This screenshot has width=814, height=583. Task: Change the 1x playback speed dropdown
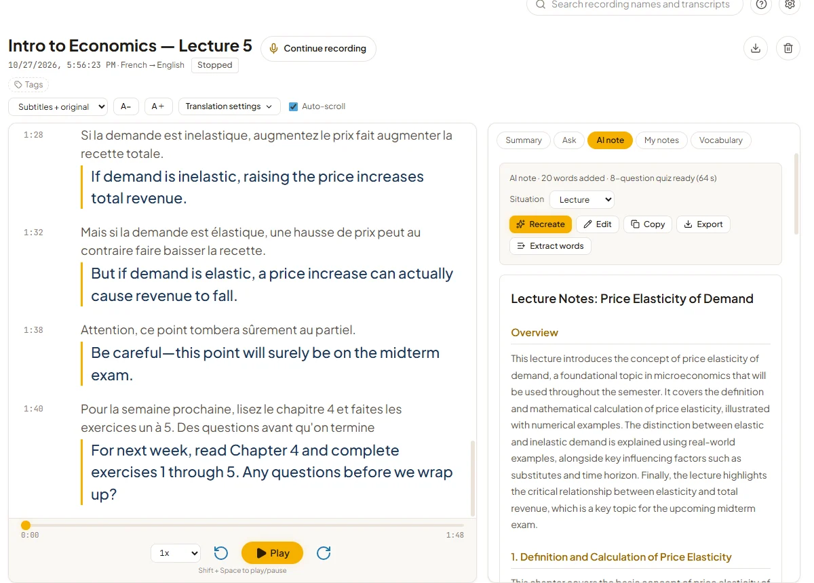pyautogui.click(x=176, y=553)
